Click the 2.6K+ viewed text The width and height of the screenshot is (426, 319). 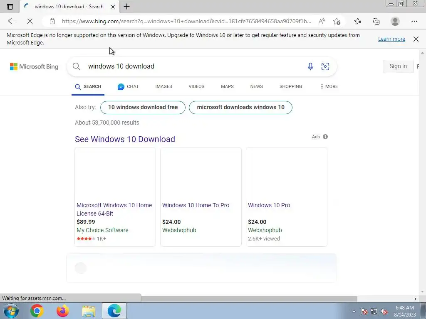264,239
